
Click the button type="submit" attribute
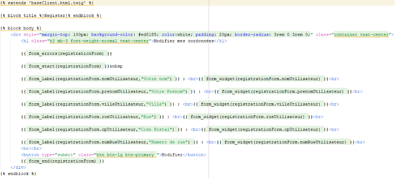[x=58, y=155]
